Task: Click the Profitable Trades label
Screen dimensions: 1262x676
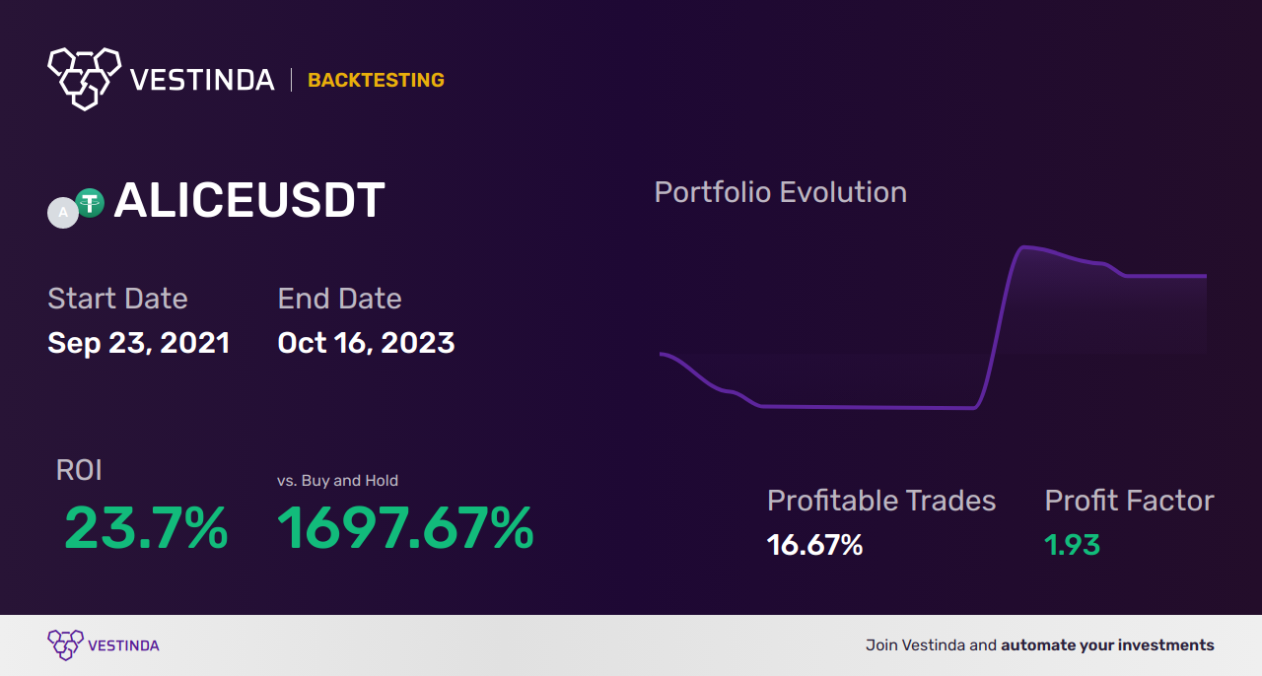Action: (x=881, y=501)
